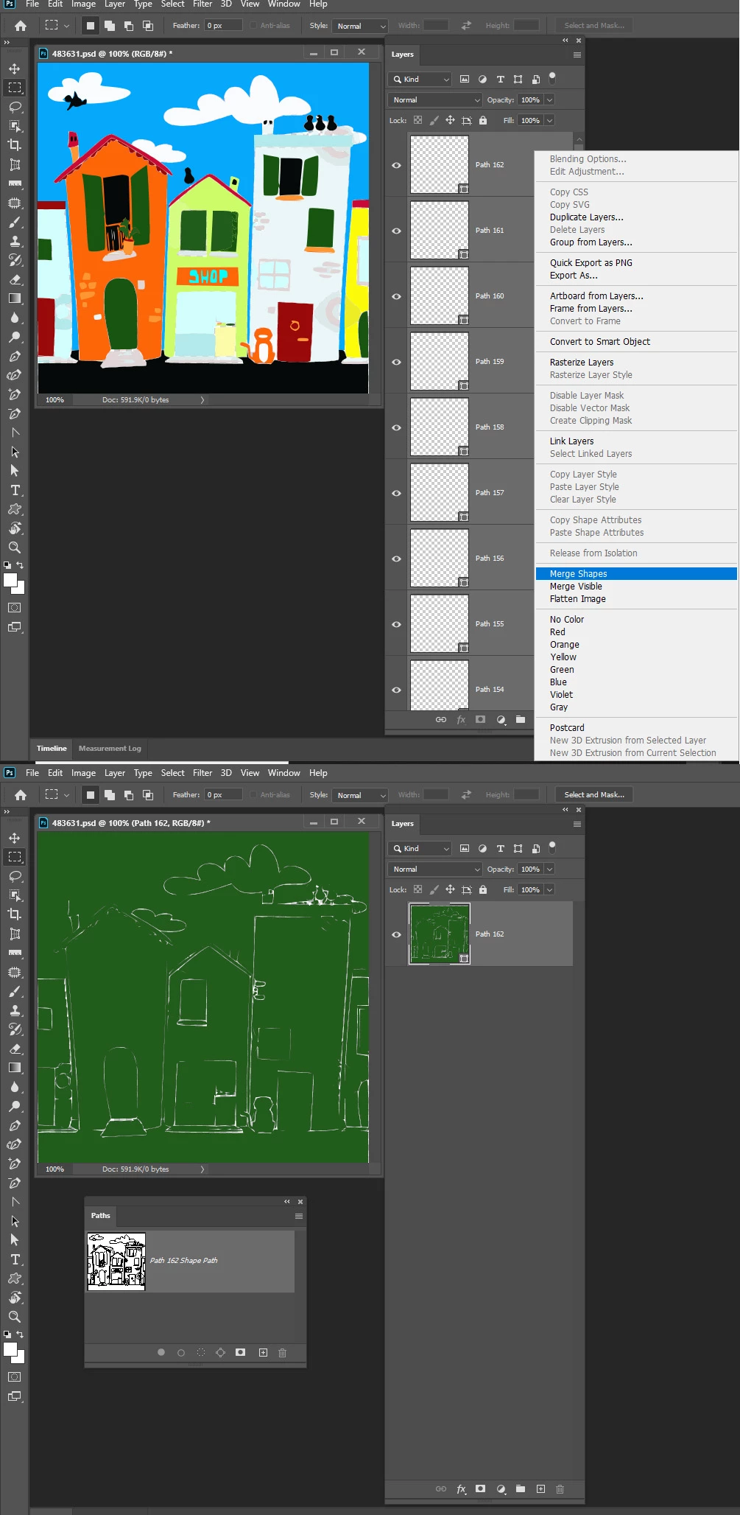
Task: Click Fill path with foreground color in Paths panel
Action: click(161, 1352)
